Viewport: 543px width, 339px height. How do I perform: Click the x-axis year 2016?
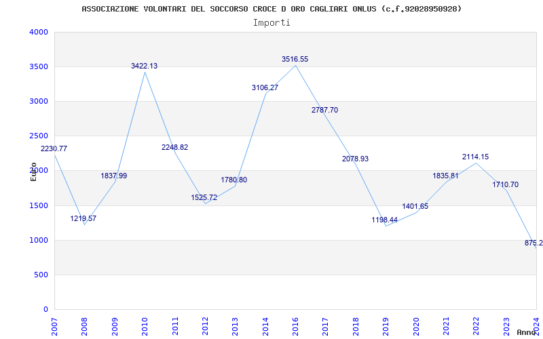pyautogui.click(x=295, y=326)
